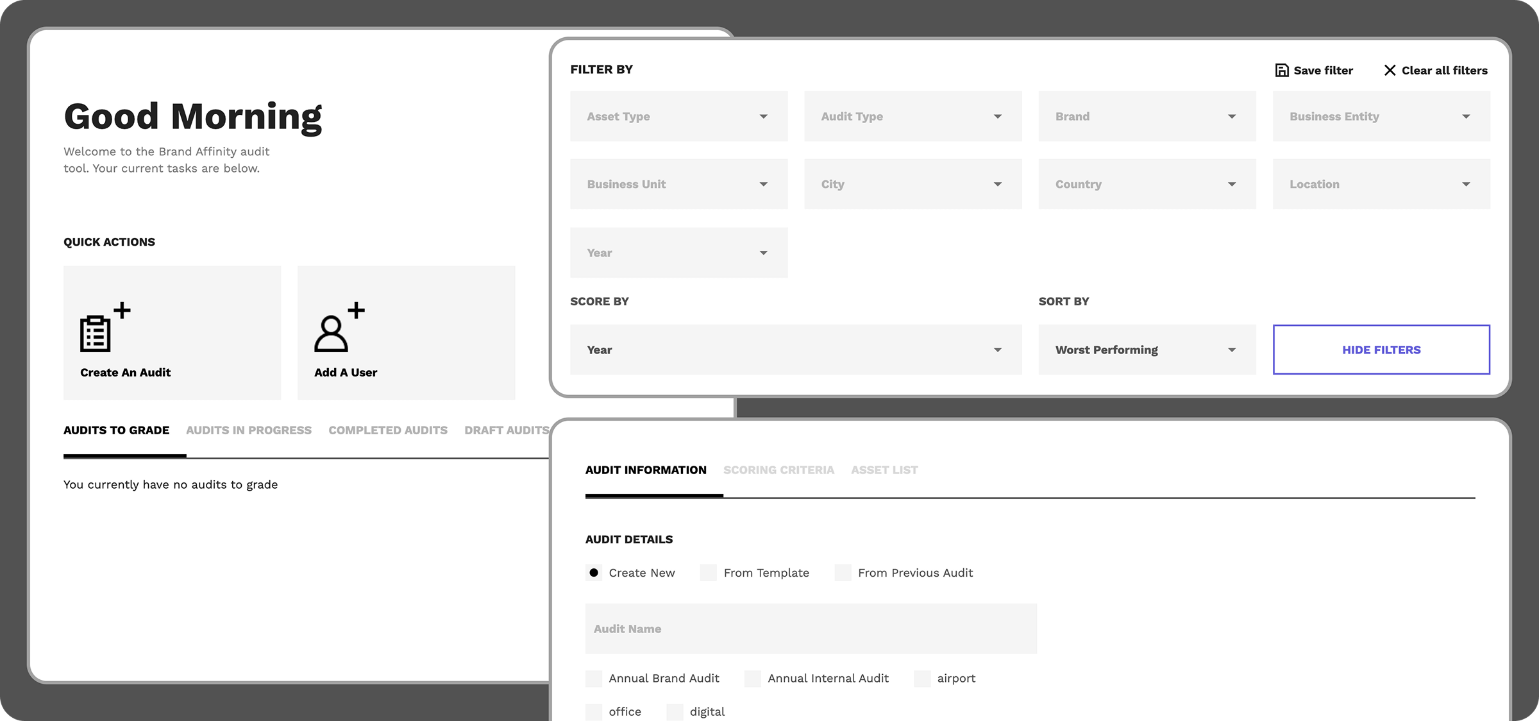Open the Brand filter dropdown
This screenshot has height=721, width=1539.
[x=1147, y=117]
